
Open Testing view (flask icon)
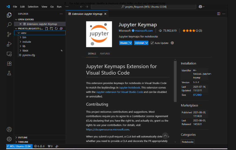[x=9, y=73]
